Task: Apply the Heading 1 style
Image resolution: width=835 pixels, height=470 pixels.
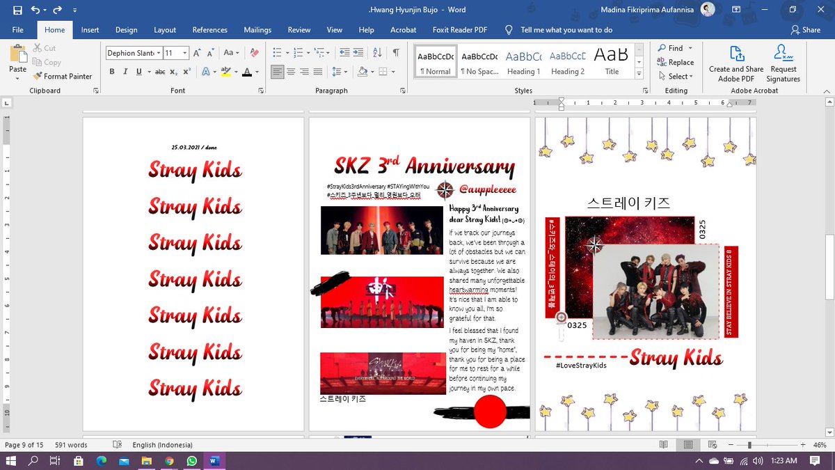Action: click(523, 62)
